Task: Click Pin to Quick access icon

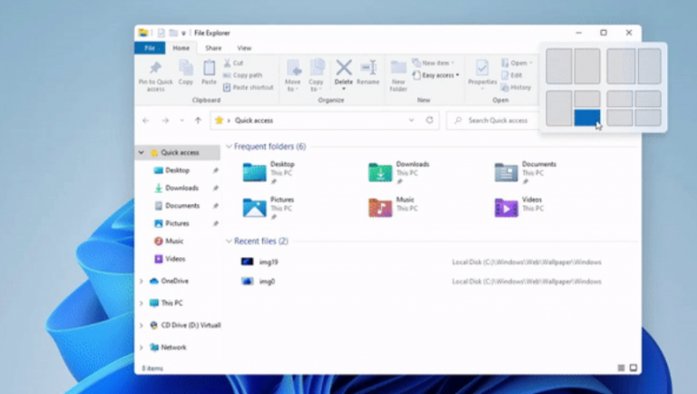Action: point(155,67)
